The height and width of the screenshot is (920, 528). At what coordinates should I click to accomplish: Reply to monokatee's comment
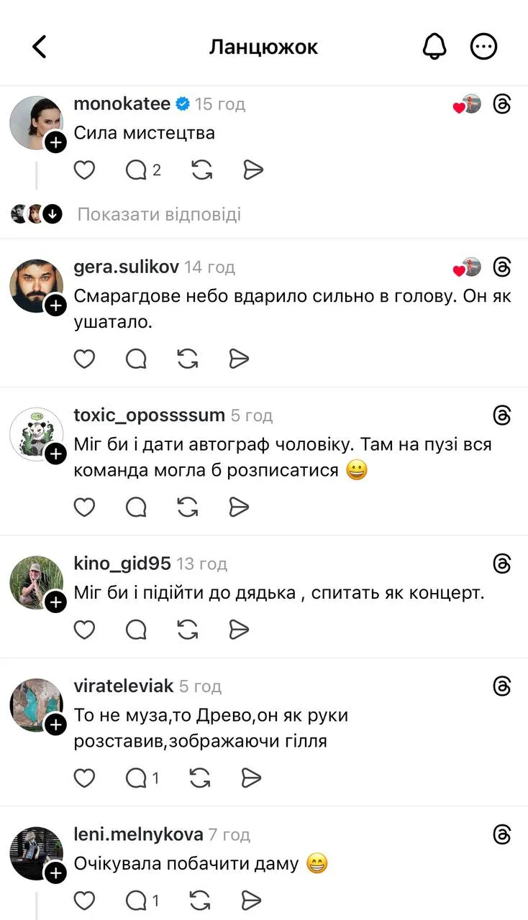[x=137, y=170]
